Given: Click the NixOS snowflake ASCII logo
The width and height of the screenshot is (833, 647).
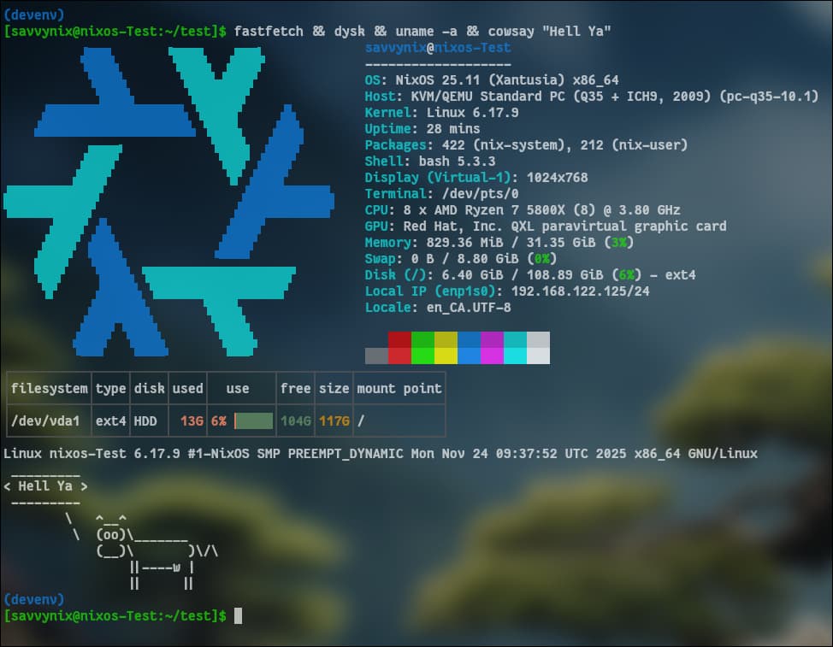Looking at the screenshot, I should pos(168,201).
